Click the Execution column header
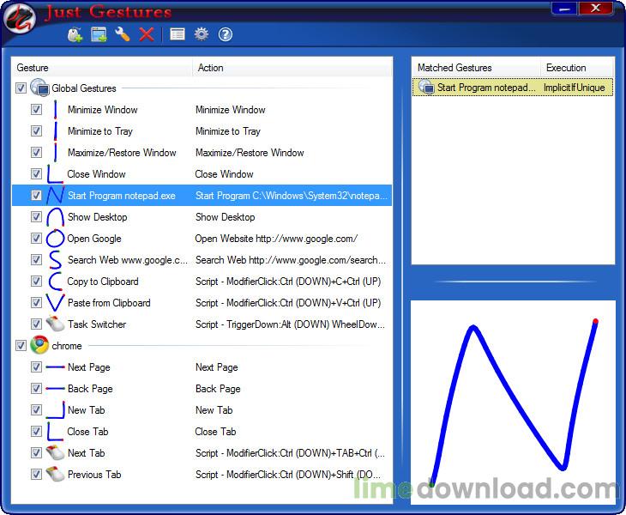Screen dimensions: 626x515 click(x=576, y=68)
